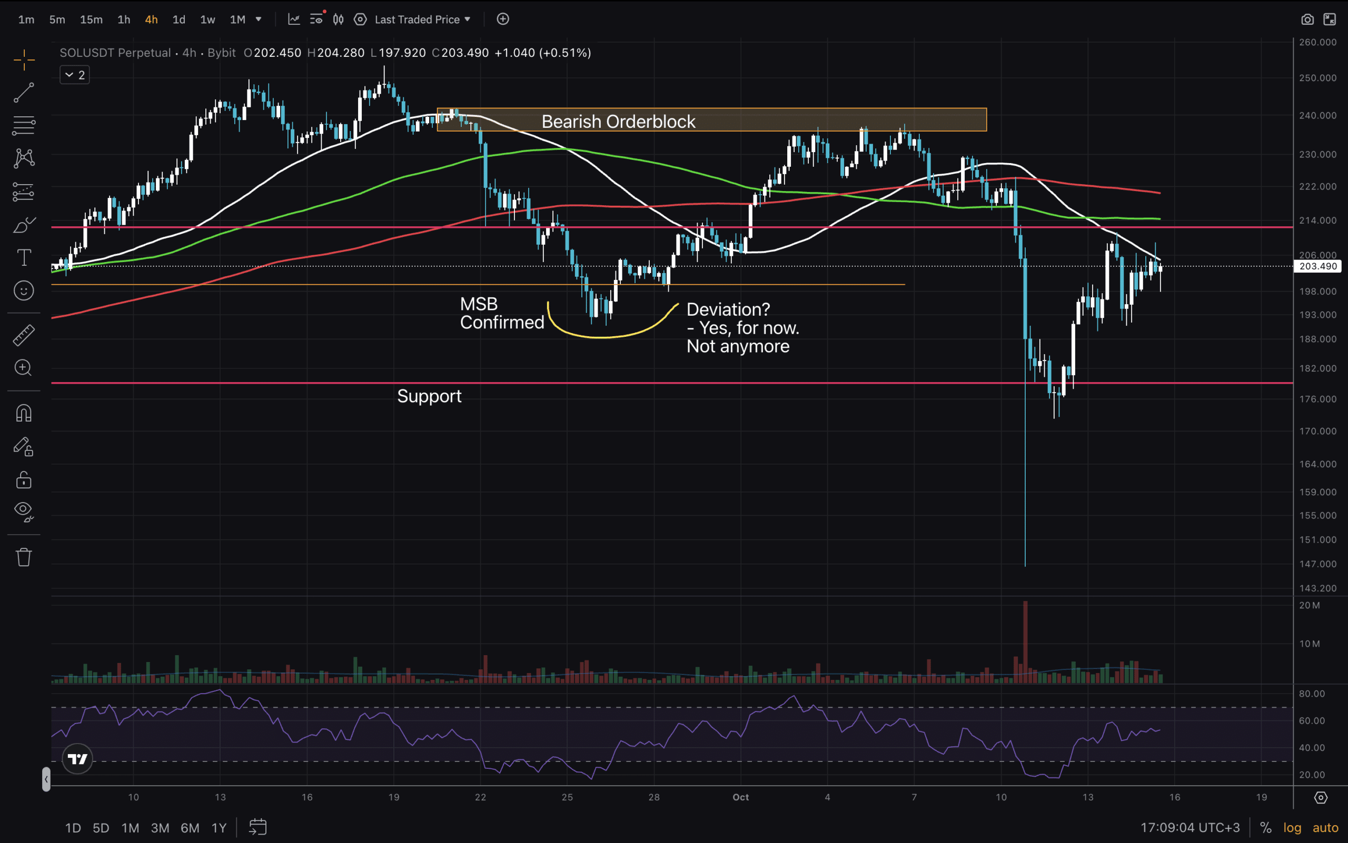Open indicators chart icon in top bar
The width and height of the screenshot is (1348, 843).
coord(294,19)
